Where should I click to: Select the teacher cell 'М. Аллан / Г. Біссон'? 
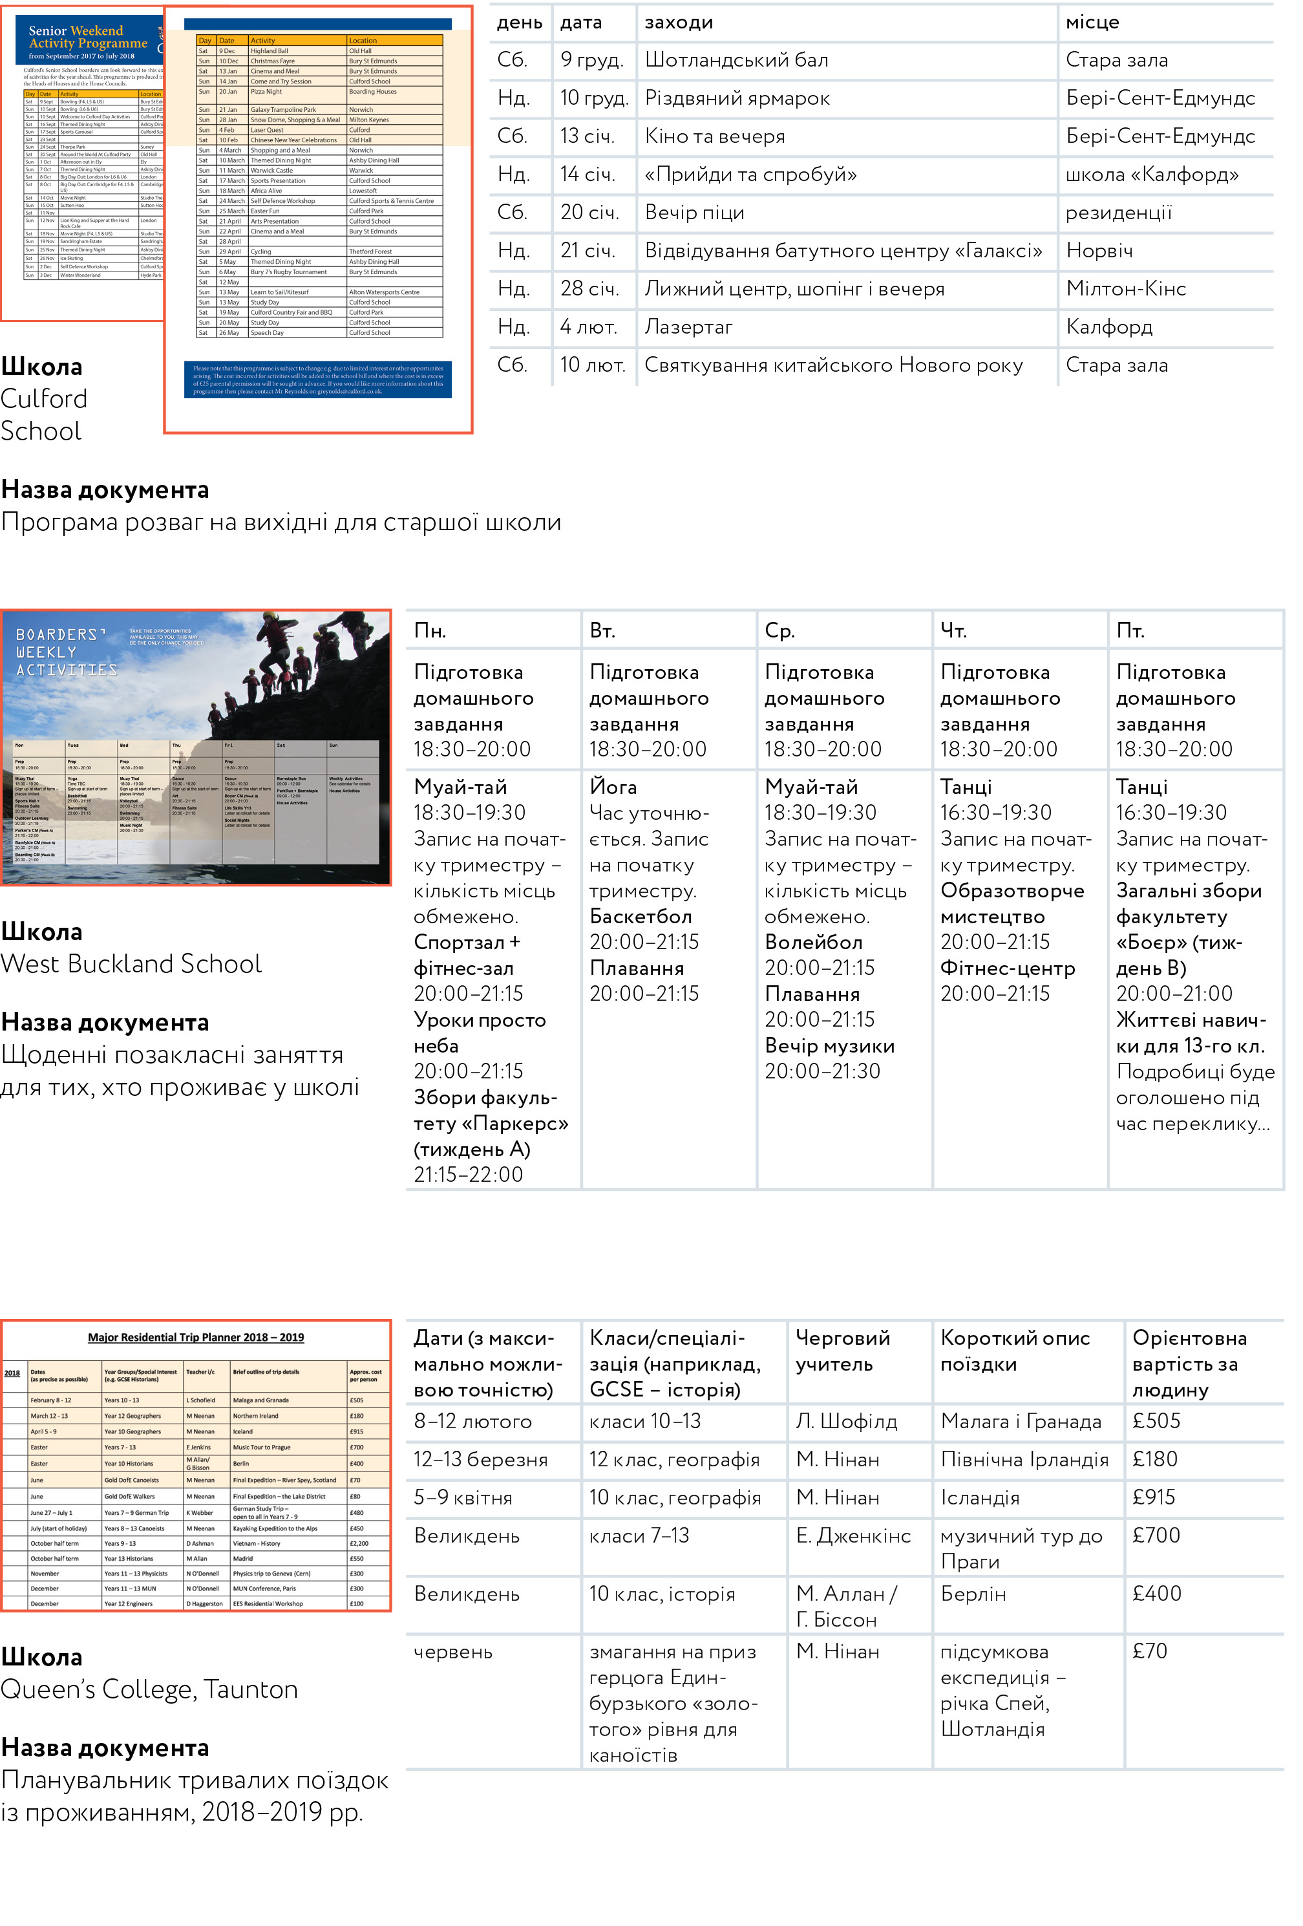[846, 1607]
